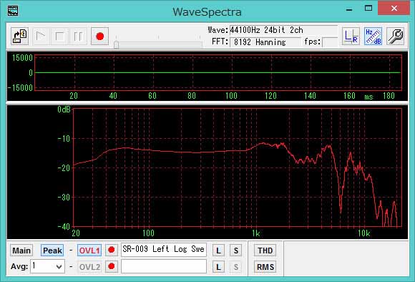This screenshot has height=282, width=415.
Task: Toggle the L/R channel display icon
Action: [351, 37]
